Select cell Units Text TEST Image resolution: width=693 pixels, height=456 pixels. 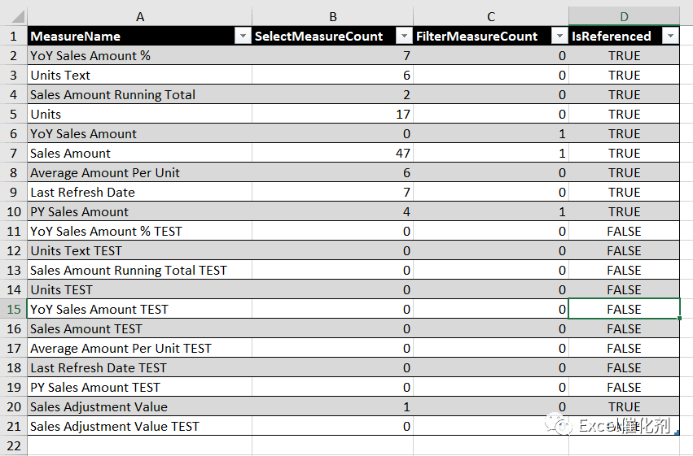pyautogui.click(x=140, y=250)
